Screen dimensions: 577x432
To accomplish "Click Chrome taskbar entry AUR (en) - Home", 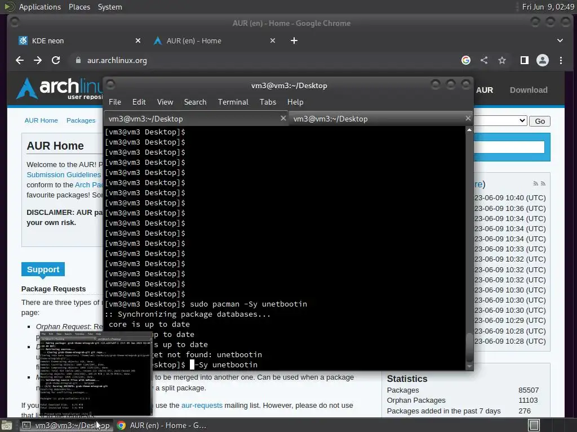I will 162,425.
